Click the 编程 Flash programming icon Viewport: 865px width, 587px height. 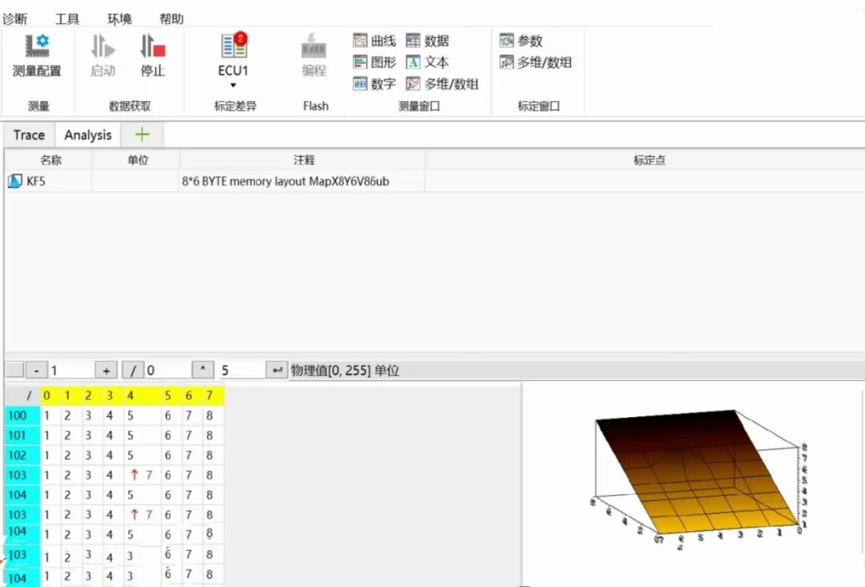[x=314, y=56]
